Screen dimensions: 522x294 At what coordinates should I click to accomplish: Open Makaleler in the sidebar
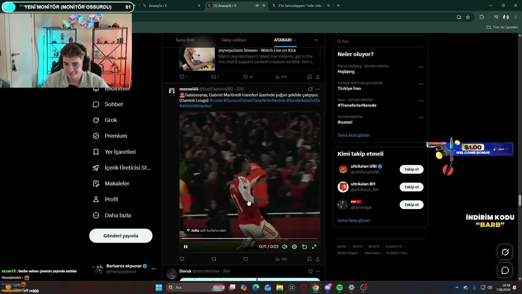pos(111,184)
